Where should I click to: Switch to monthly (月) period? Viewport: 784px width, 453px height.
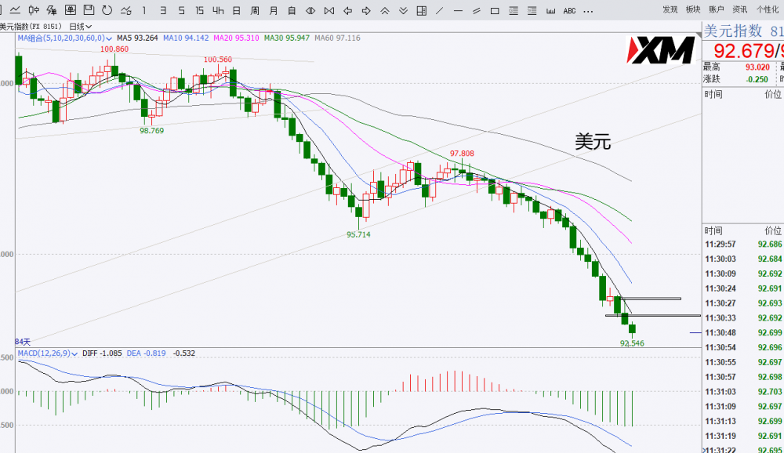pos(274,10)
